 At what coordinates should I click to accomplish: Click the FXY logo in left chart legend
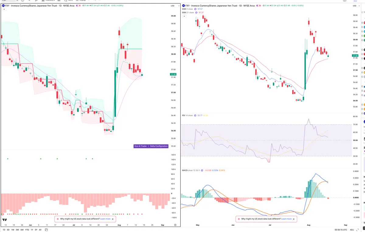(x=3, y=6)
